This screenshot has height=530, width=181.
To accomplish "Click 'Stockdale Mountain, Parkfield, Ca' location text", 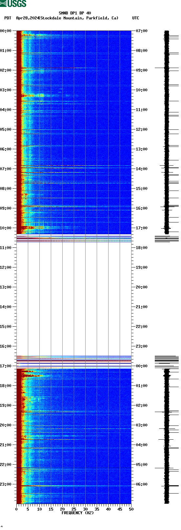I will click(79, 18).
